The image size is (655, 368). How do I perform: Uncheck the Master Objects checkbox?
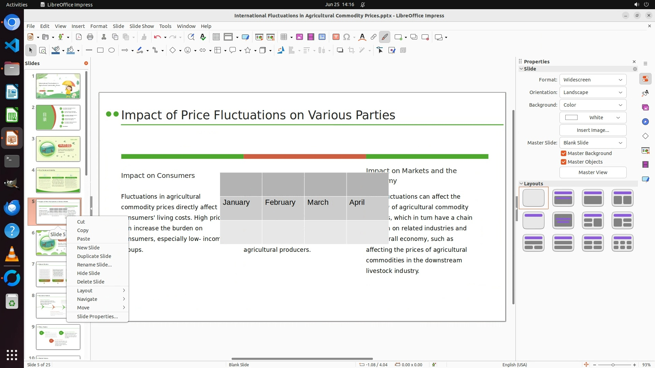tap(564, 162)
